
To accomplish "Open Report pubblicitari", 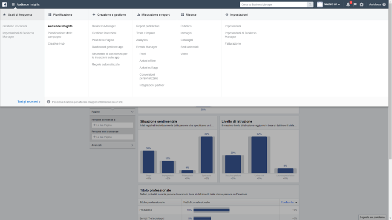I will (x=148, y=26).
